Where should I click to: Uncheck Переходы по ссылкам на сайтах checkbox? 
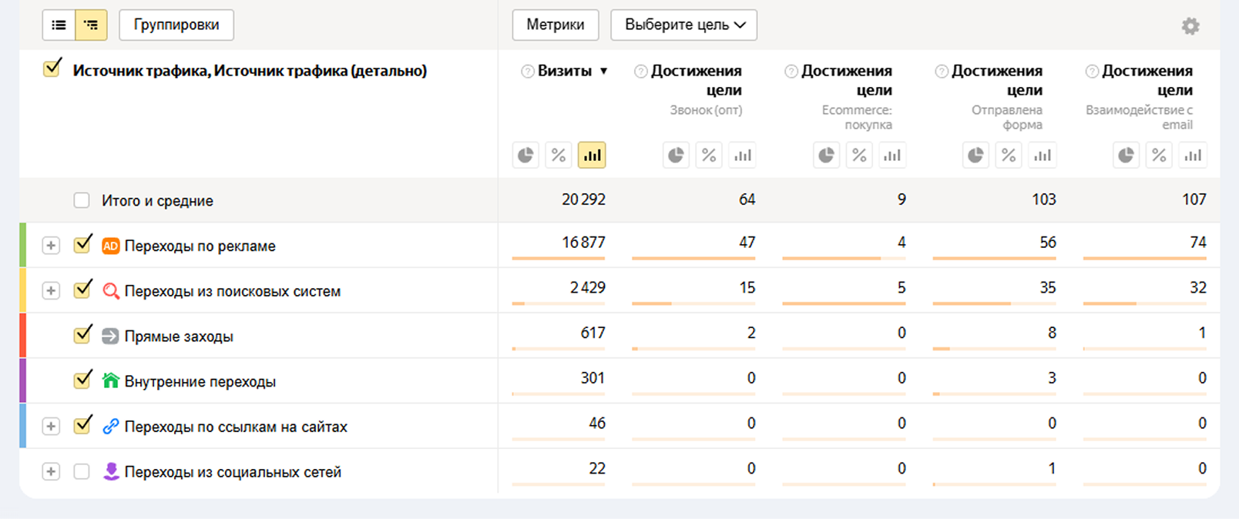82,425
